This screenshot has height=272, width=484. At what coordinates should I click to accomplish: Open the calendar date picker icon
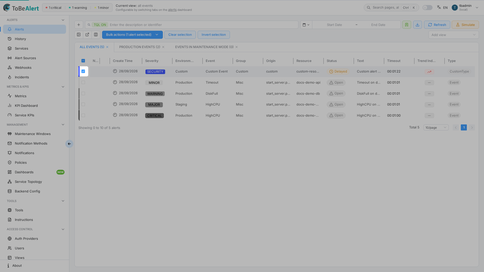point(306,25)
